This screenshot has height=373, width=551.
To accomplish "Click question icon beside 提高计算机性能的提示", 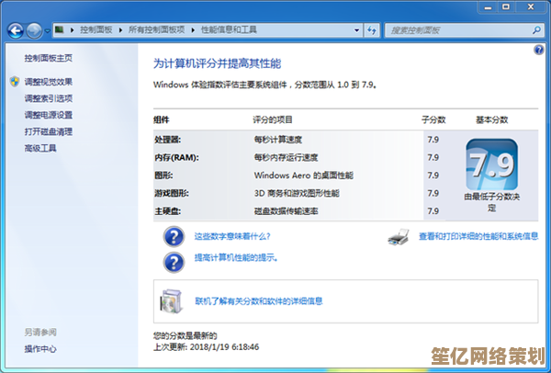I will [174, 262].
